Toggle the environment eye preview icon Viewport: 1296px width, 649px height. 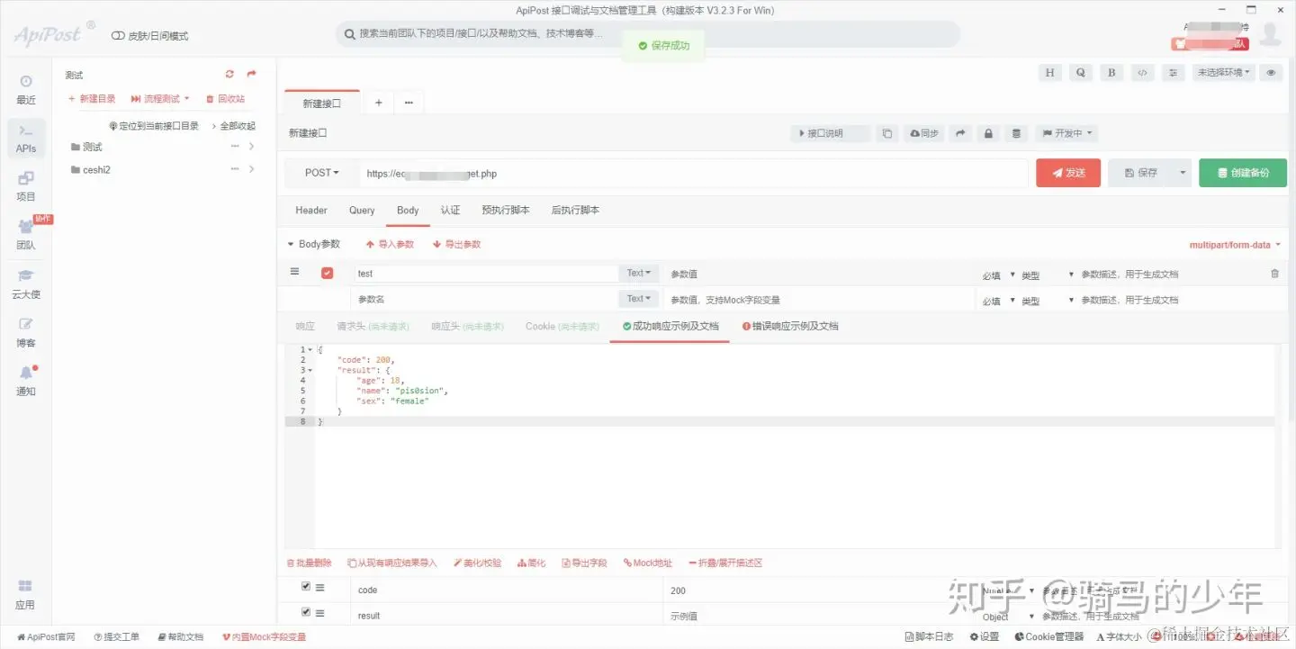coord(1271,73)
